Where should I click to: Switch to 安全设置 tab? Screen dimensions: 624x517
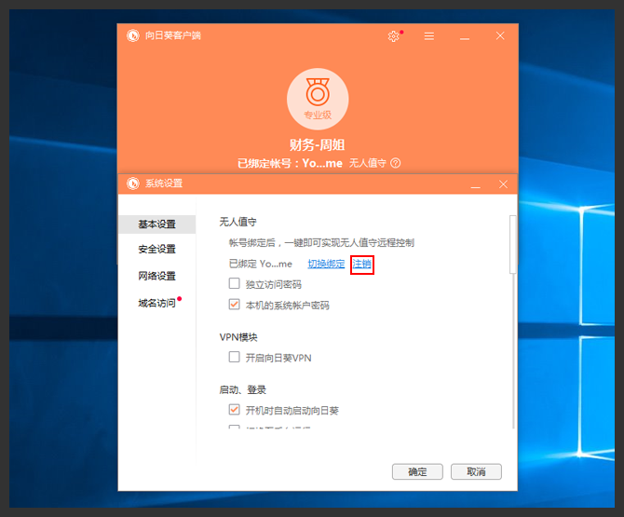tap(156, 250)
